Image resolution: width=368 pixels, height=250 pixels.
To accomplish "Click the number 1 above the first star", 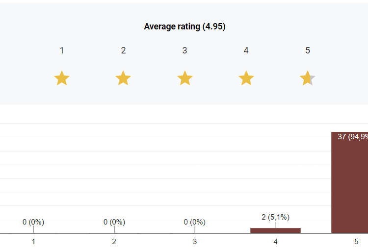I will pos(62,50).
